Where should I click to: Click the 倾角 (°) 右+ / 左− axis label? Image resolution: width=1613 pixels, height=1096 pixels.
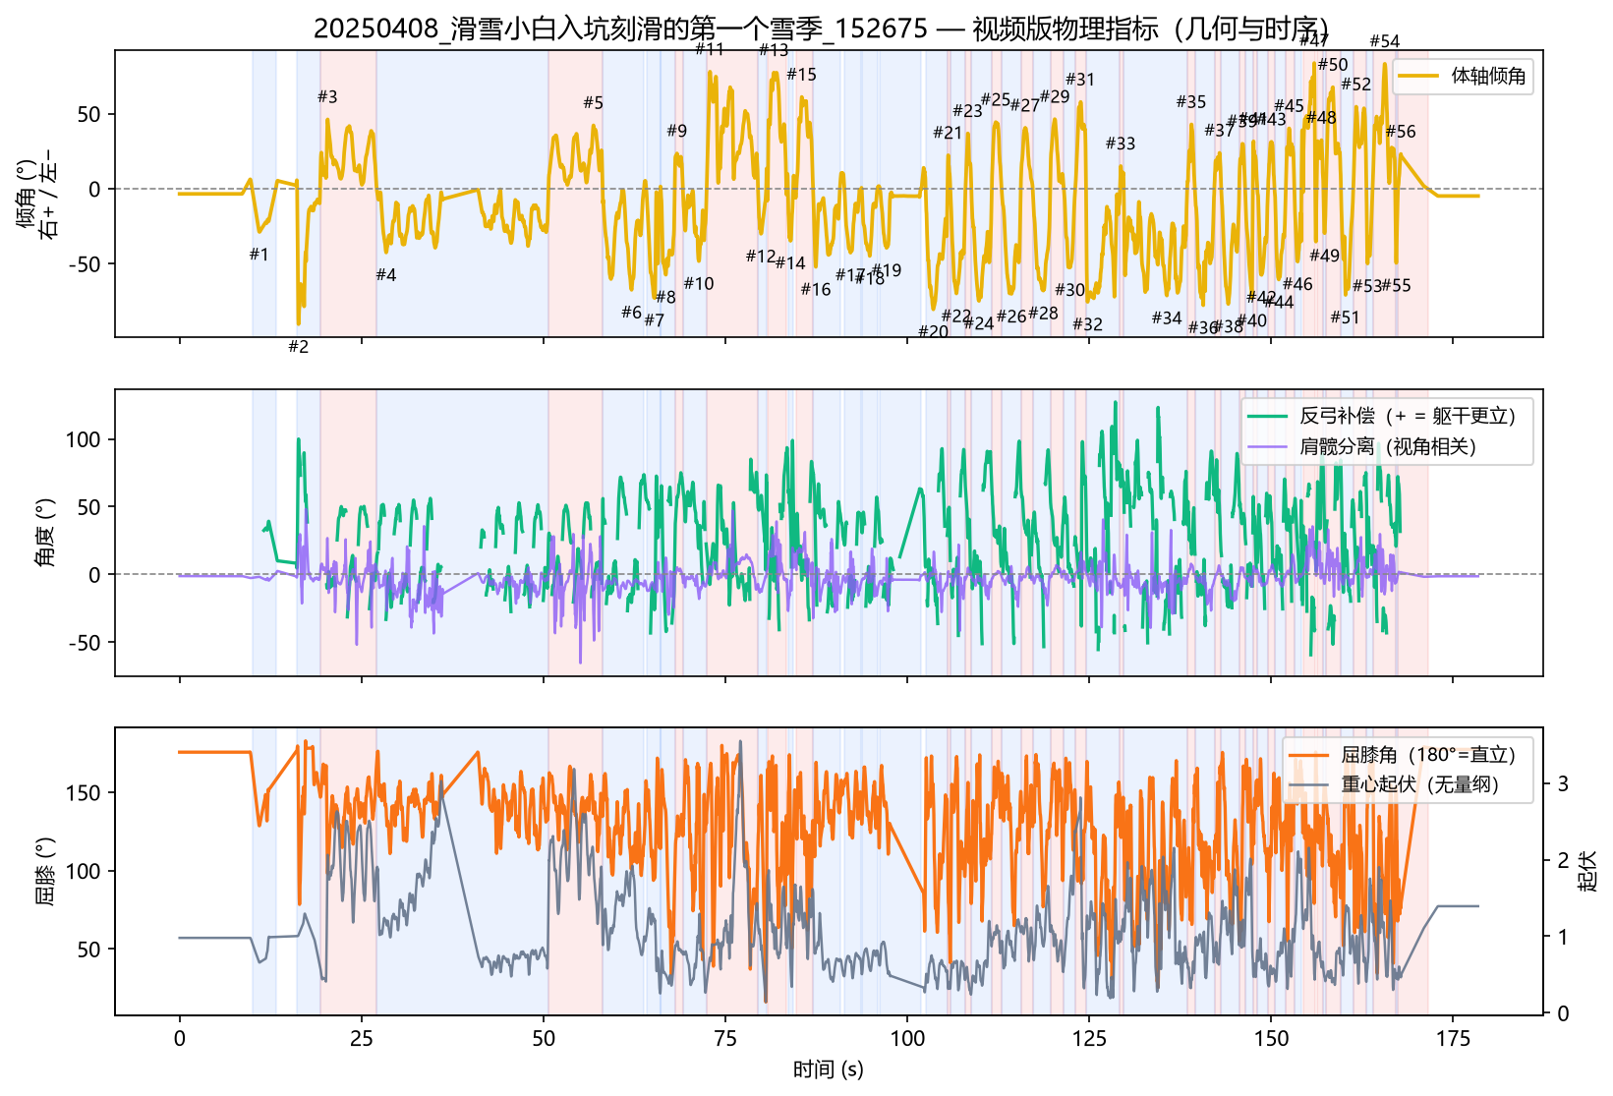click(38, 194)
